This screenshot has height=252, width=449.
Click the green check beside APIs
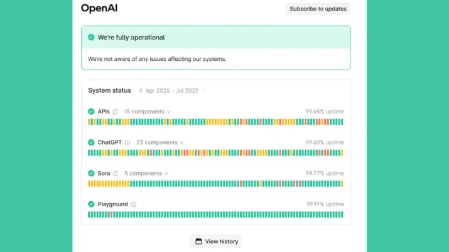tap(91, 112)
